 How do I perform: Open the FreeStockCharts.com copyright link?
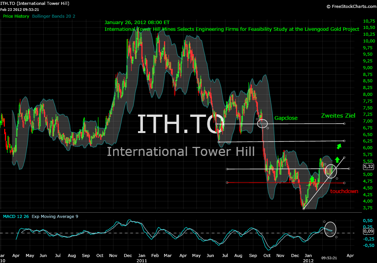[x=351, y=6]
